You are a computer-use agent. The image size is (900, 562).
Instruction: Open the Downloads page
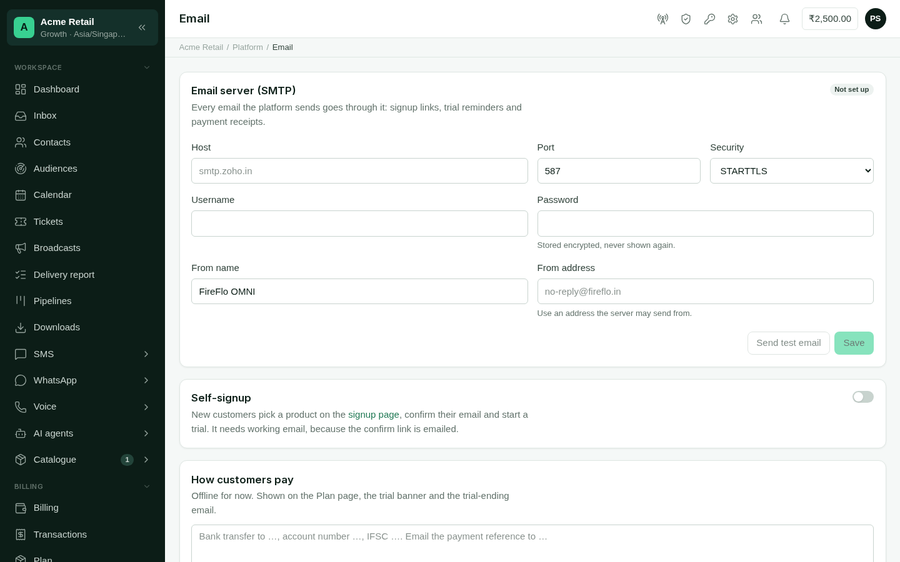82,327
